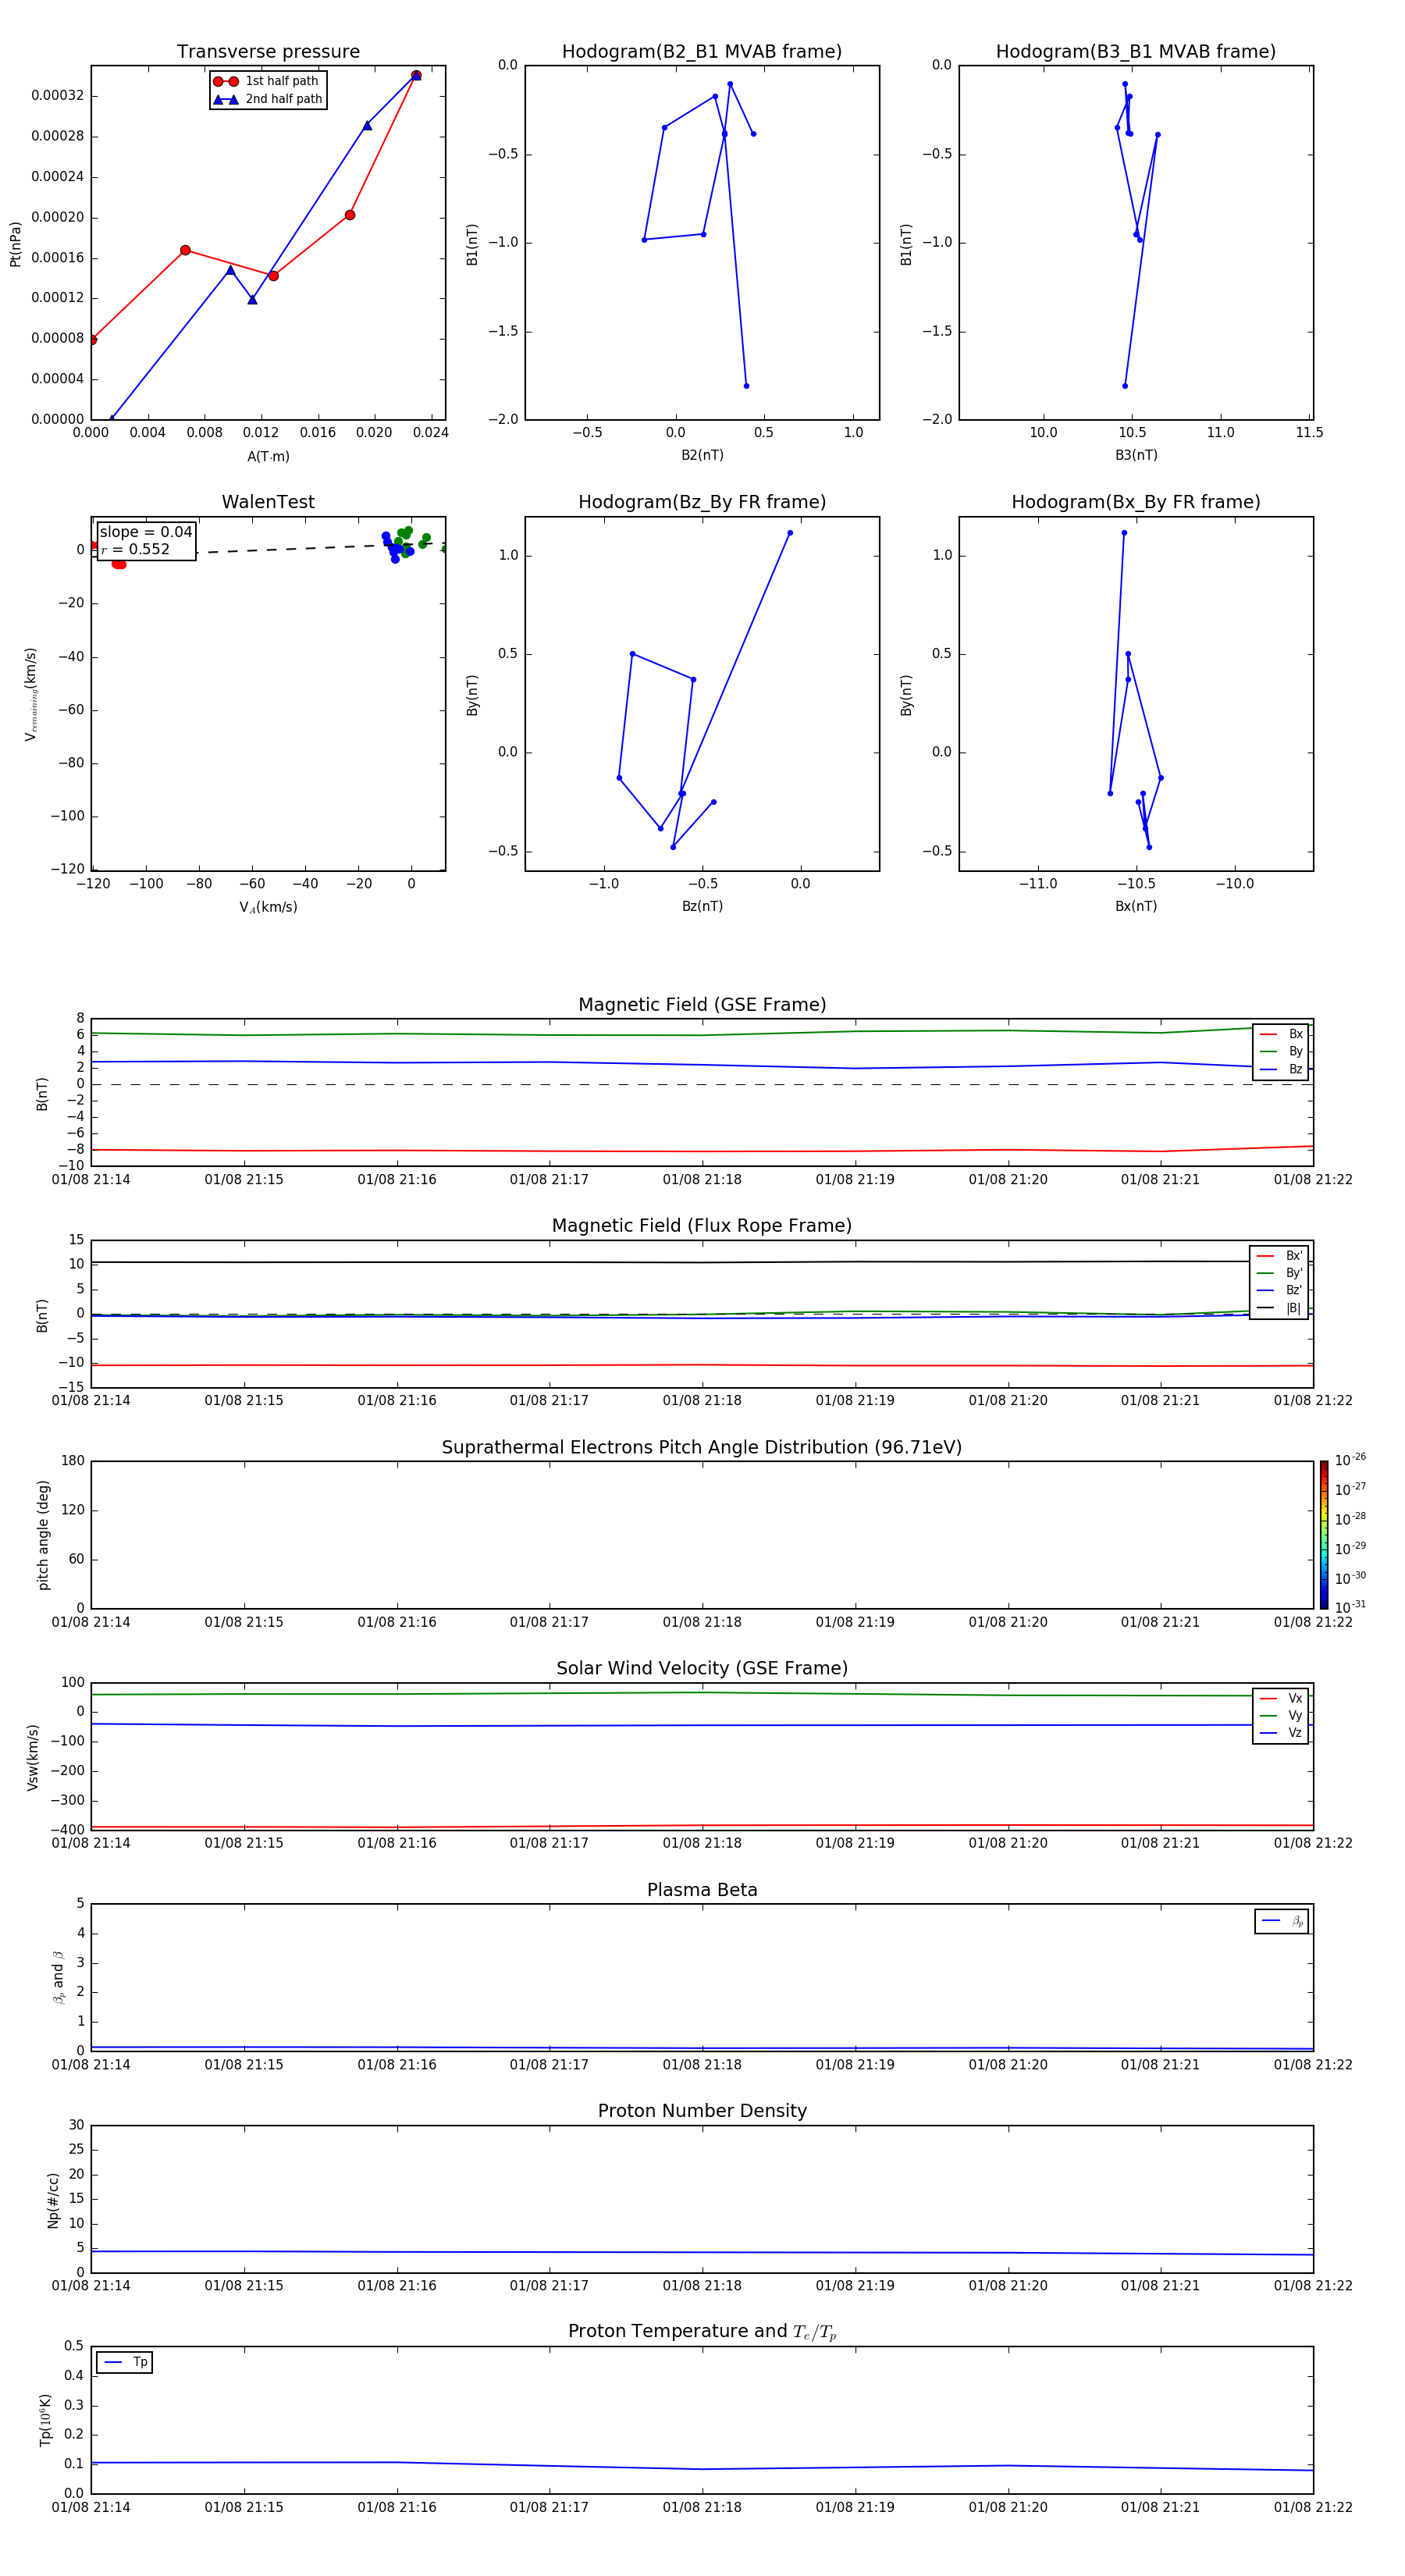
Task: Click the "10^-26" color bar label
Action: [1350, 1460]
